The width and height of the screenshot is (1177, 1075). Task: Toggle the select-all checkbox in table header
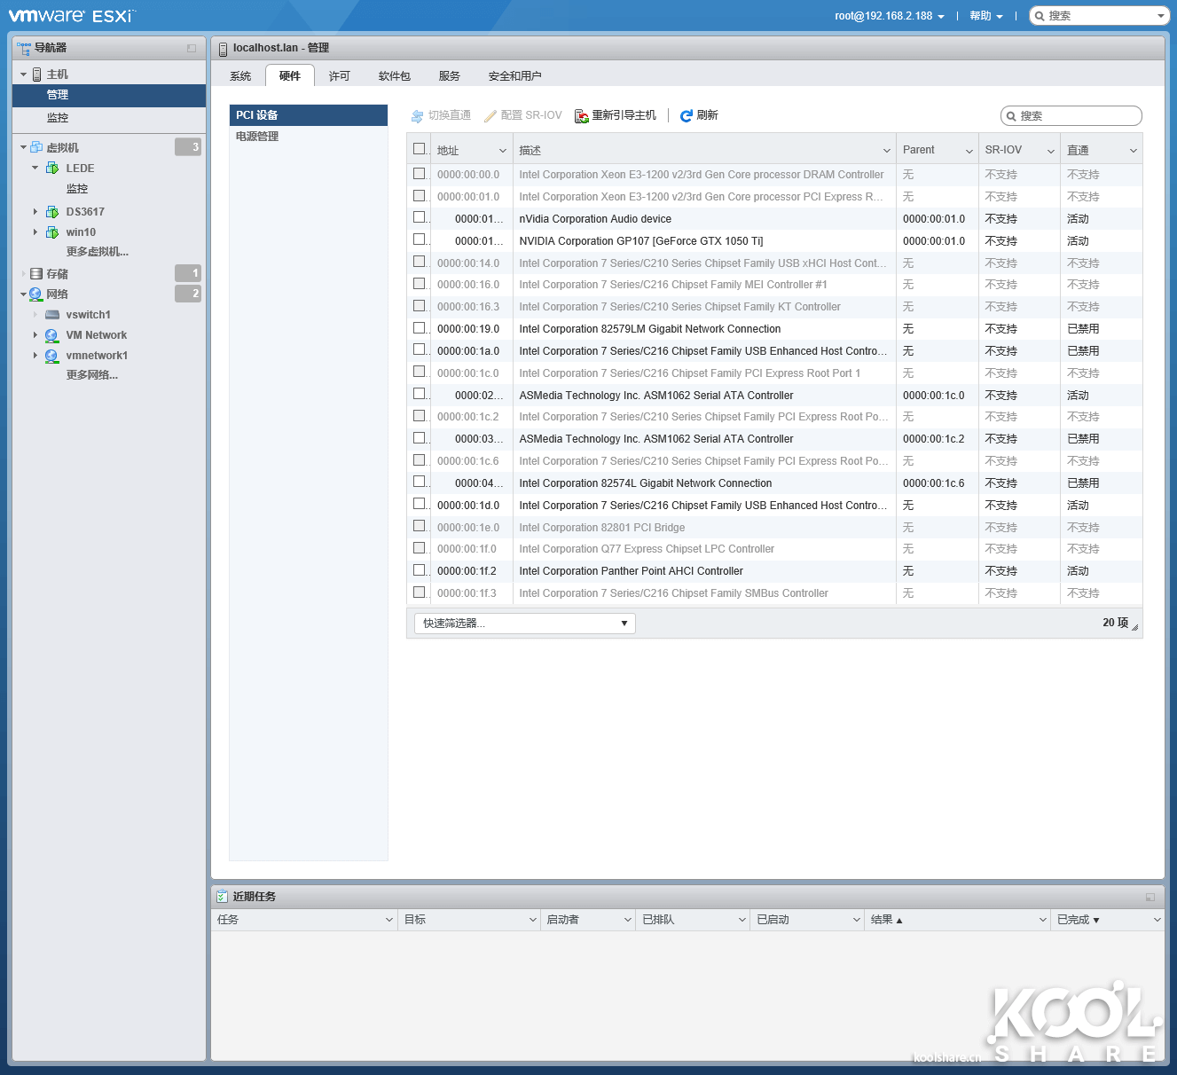point(420,149)
